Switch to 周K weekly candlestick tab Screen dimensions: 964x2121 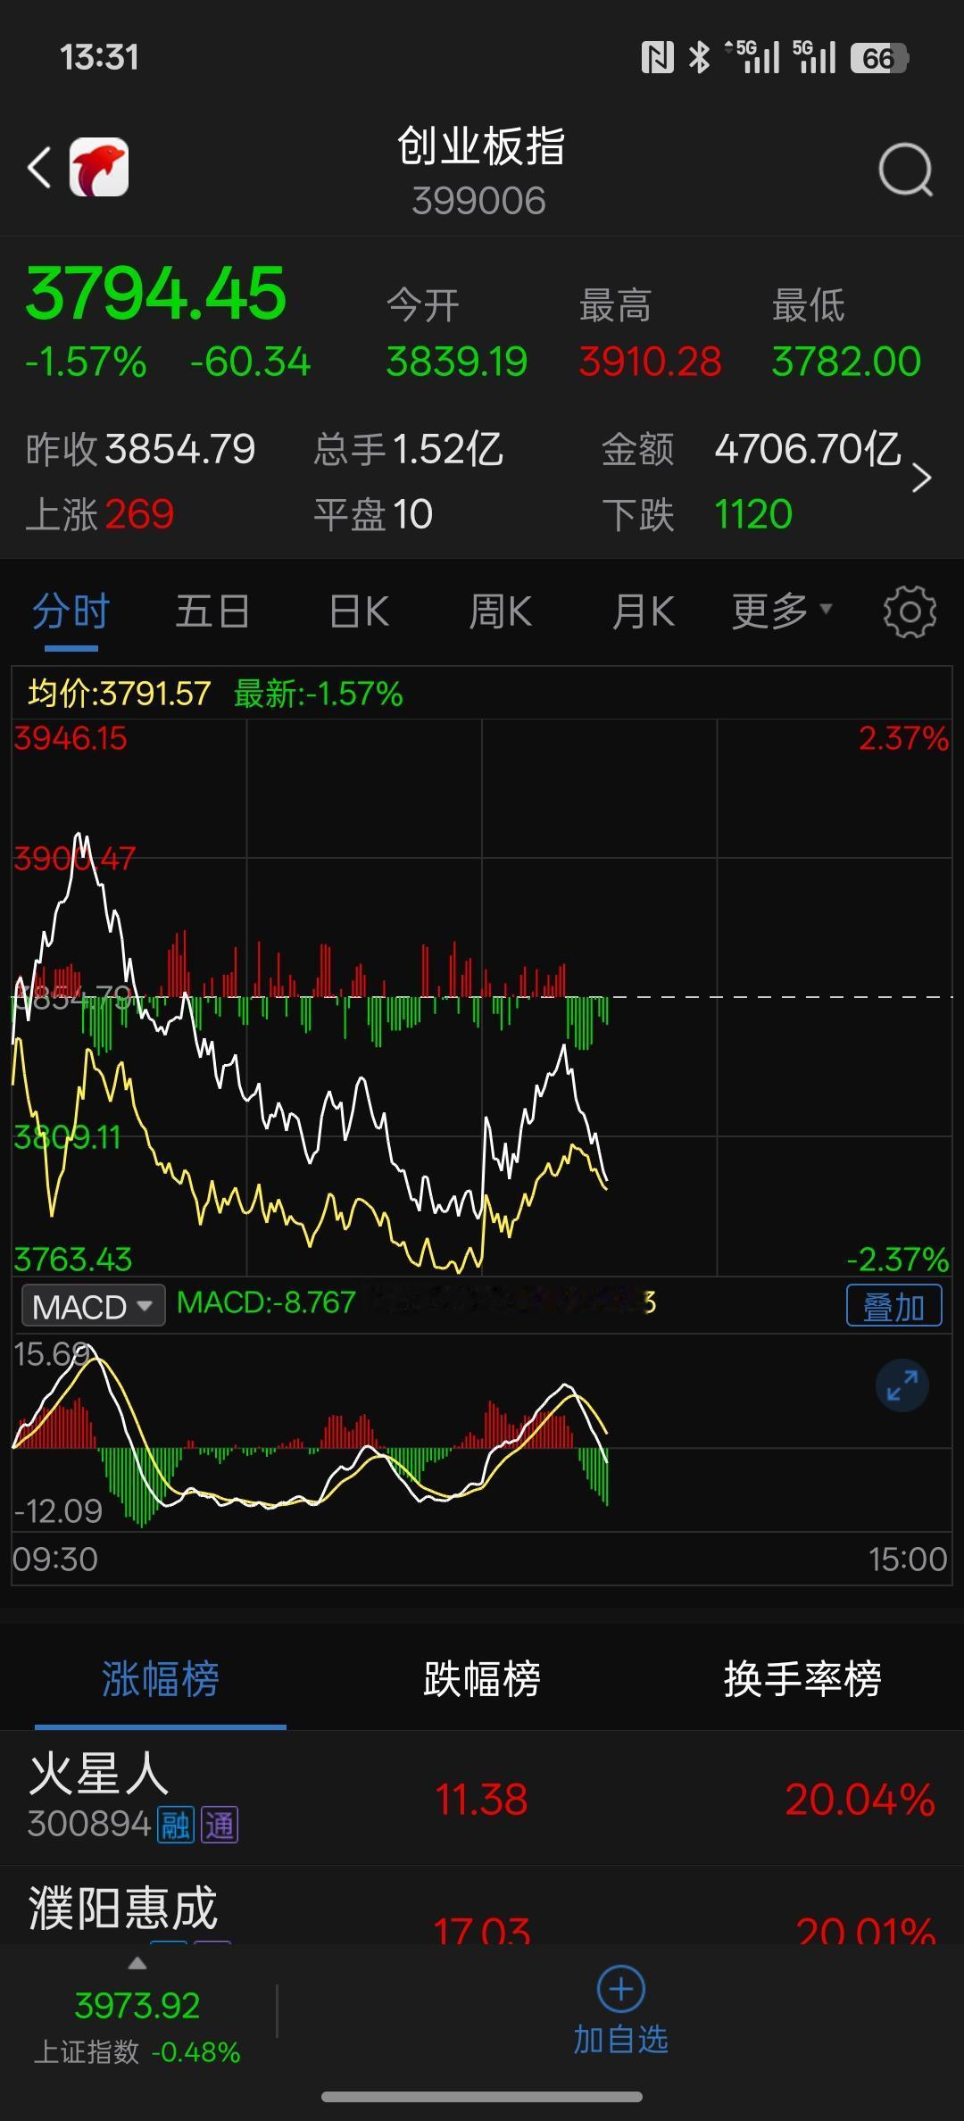pos(500,612)
